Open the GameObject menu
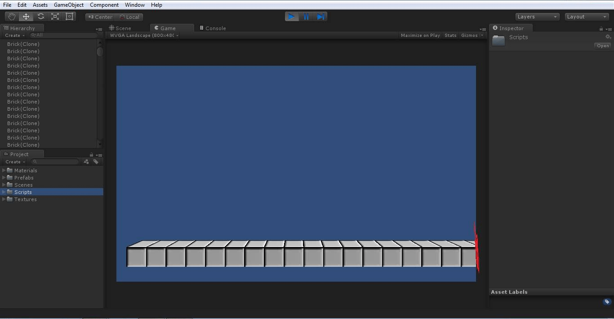 (x=68, y=5)
